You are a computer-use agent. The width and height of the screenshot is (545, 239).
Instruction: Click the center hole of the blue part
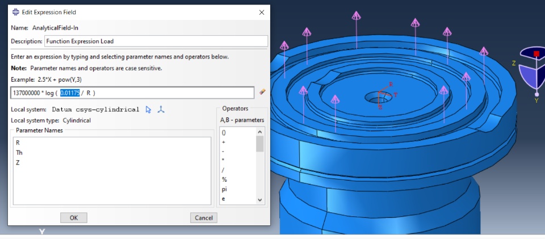[x=379, y=98]
